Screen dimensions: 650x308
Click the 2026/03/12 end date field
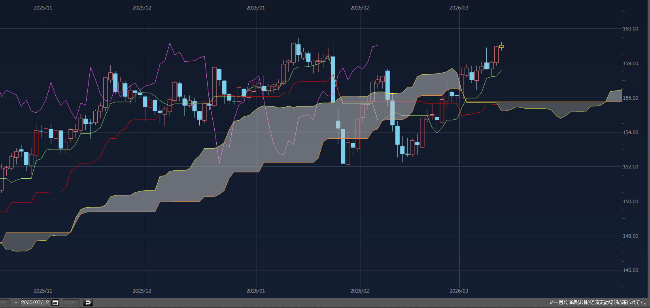point(35,302)
